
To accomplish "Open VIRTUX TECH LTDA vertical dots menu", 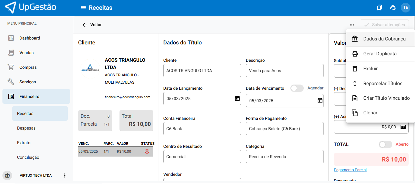I will pos(64,175).
